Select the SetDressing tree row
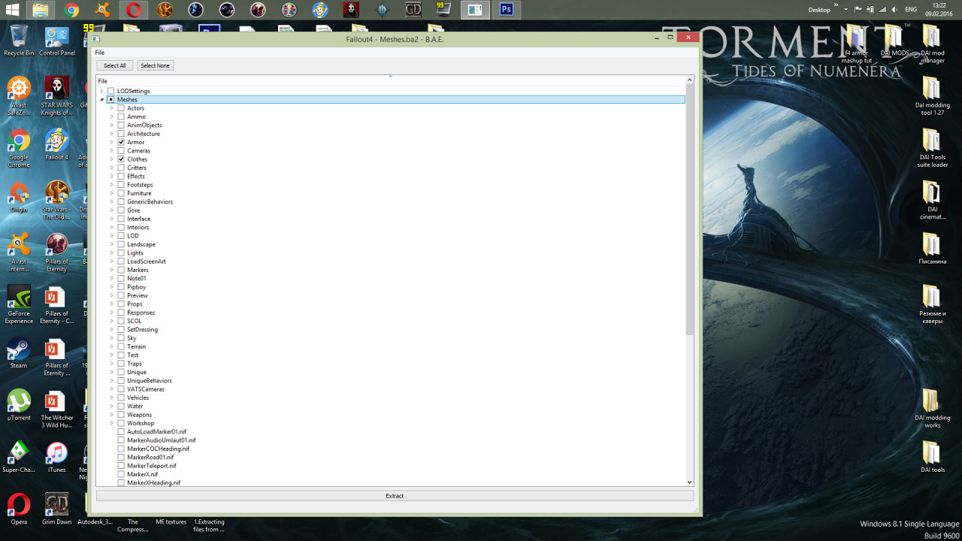This screenshot has width=962, height=541. [142, 329]
